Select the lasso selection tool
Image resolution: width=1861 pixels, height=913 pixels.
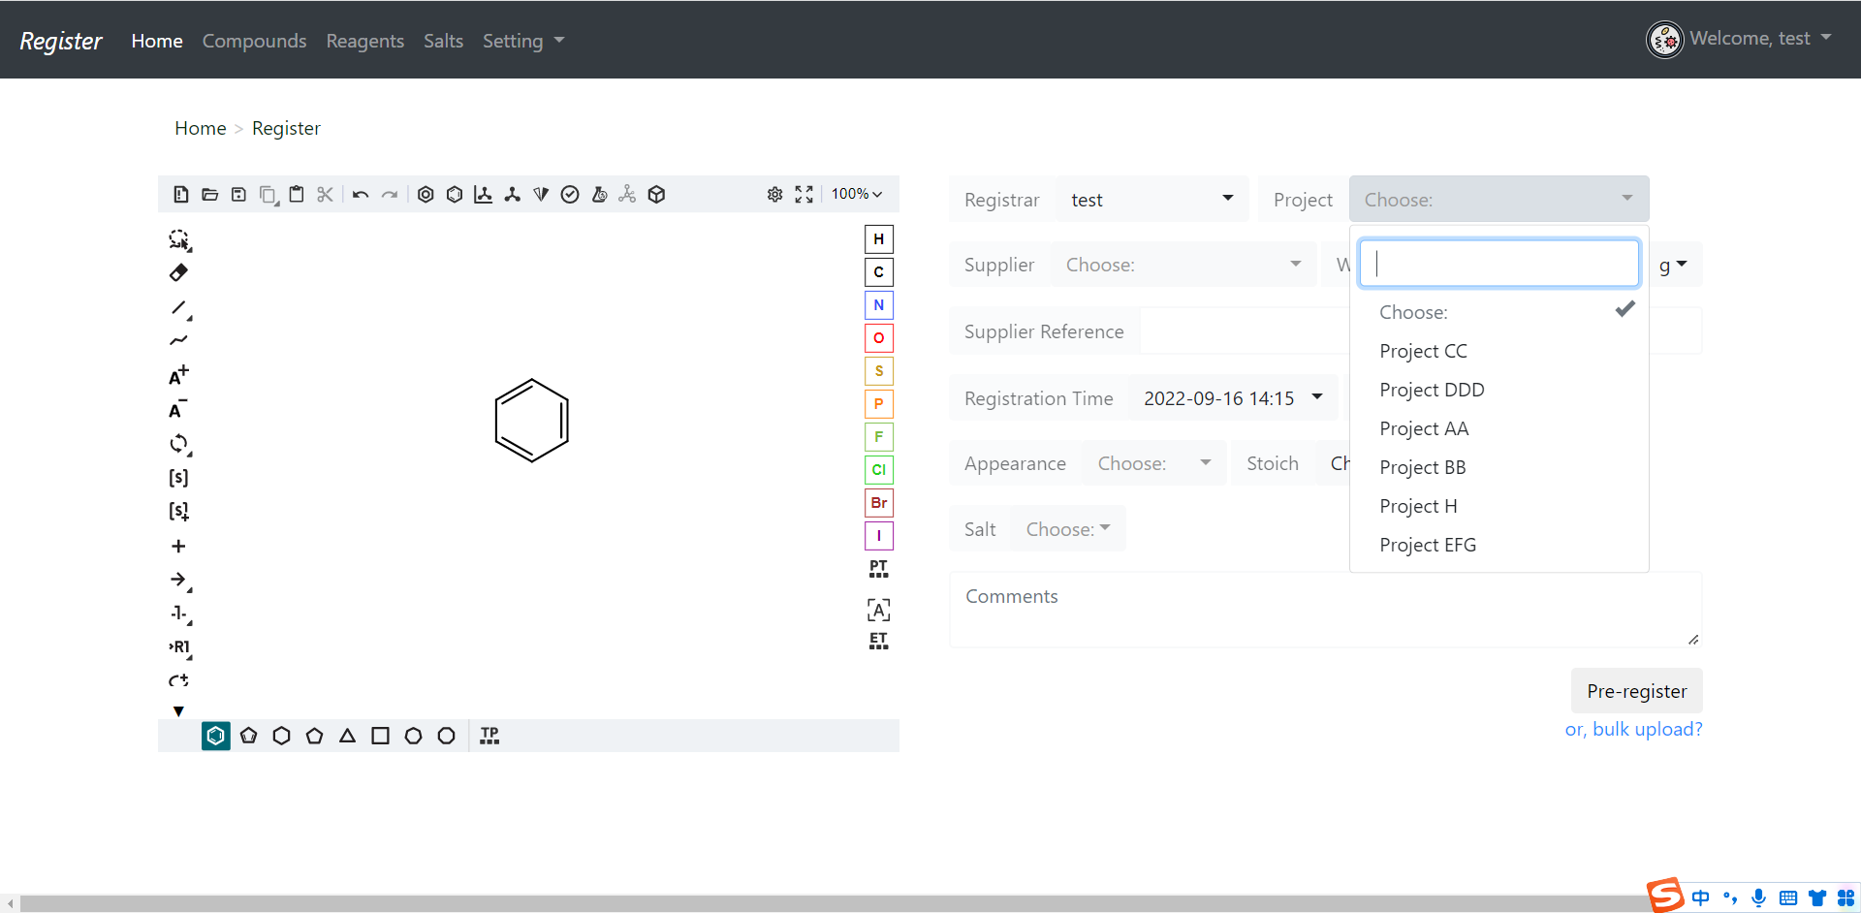click(x=179, y=239)
